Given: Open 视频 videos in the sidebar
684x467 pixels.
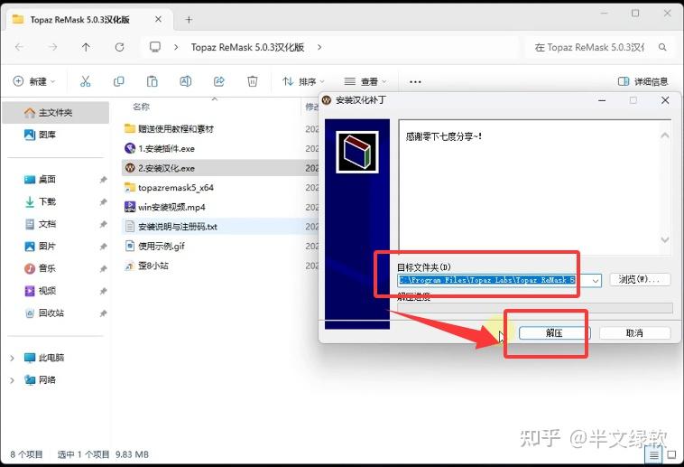Looking at the screenshot, I should click(x=47, y=291).
